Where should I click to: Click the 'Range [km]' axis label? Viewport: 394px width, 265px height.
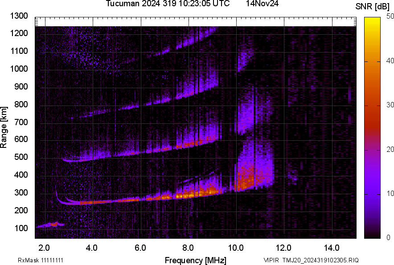pos(4,127)
